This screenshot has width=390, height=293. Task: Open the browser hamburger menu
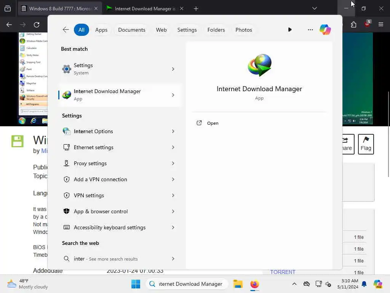click(x=380, y=24)
